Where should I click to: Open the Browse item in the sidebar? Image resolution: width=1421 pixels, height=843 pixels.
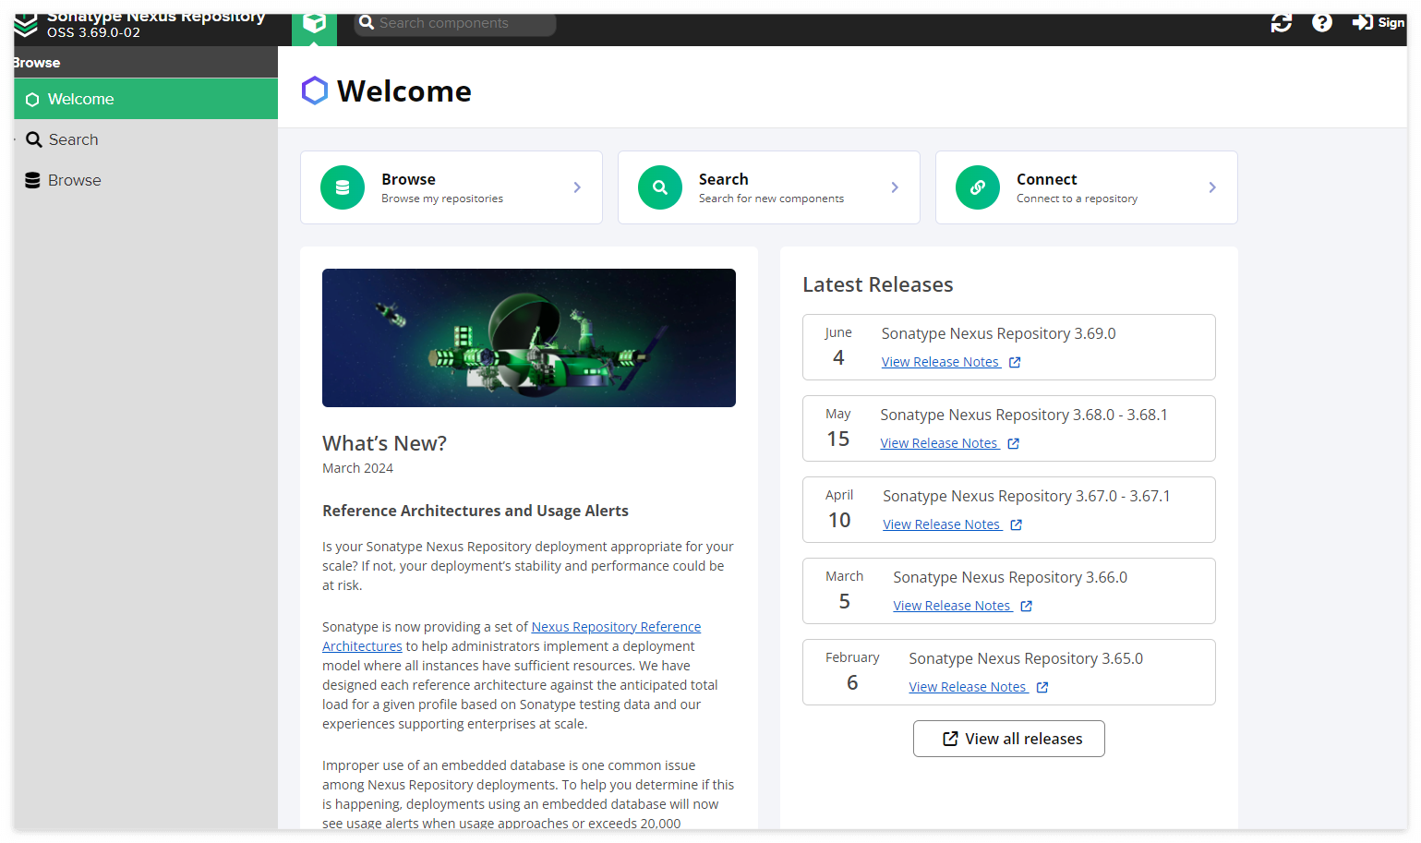coord(146,180)
